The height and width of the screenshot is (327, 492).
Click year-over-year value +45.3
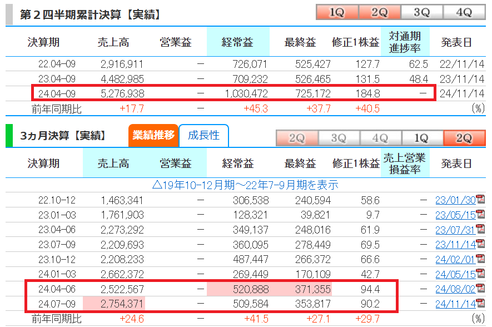click(x=256, y=108)
